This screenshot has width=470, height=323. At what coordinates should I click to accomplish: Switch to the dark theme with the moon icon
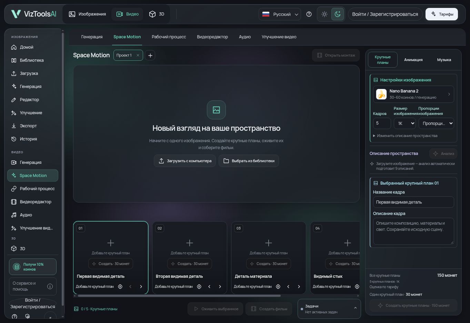click(338, 14)
